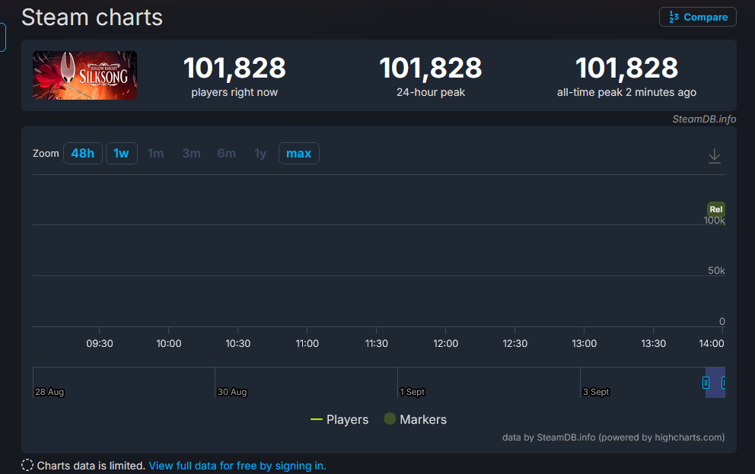Click the 50k axis label
Image resolution: width=755 pixels, height=474 pixels.
coord(716,270)
